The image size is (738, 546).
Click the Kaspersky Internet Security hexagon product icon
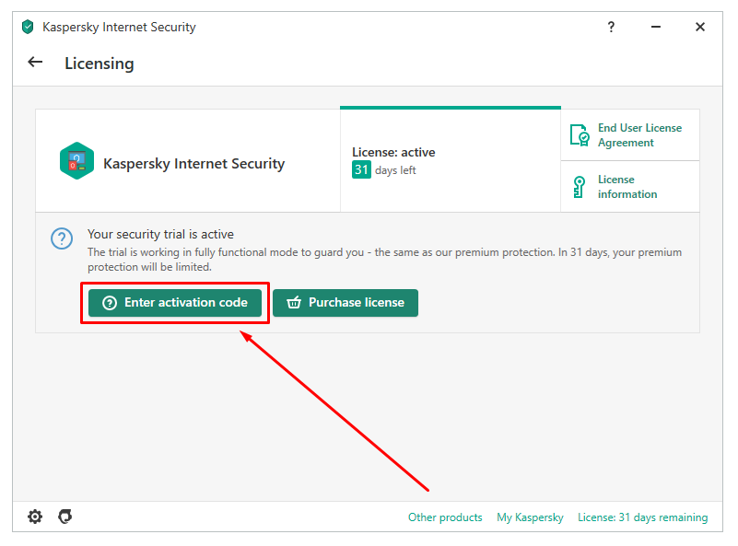point(76,161)
